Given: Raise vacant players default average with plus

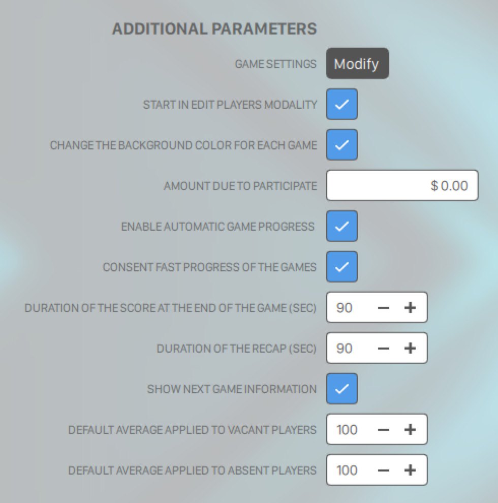Looking at the screenshot, I should (x=410, y=429).
